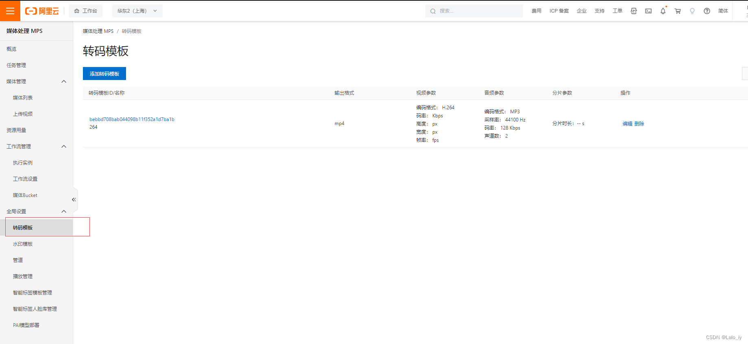Image resolution: width=748 pixels, height=344 pixels.
Task: Open the Cloud Shell terminal icon
Action: (648, 11)
